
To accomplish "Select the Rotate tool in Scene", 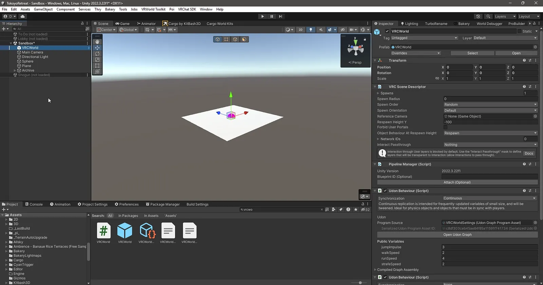I will (x=97, y=54).
